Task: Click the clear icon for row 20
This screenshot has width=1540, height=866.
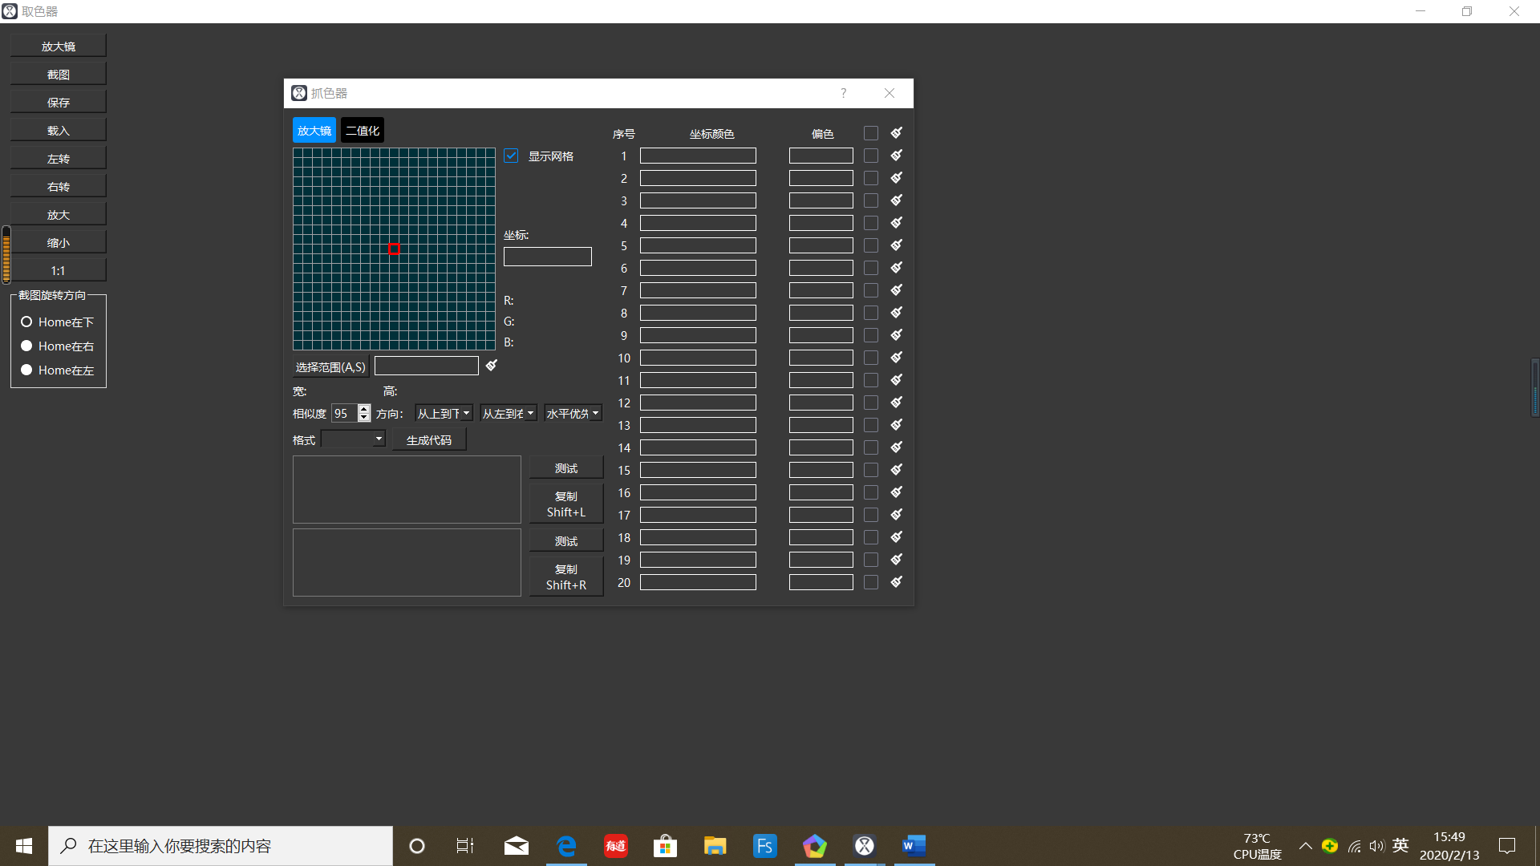Action: coord(897,581)
